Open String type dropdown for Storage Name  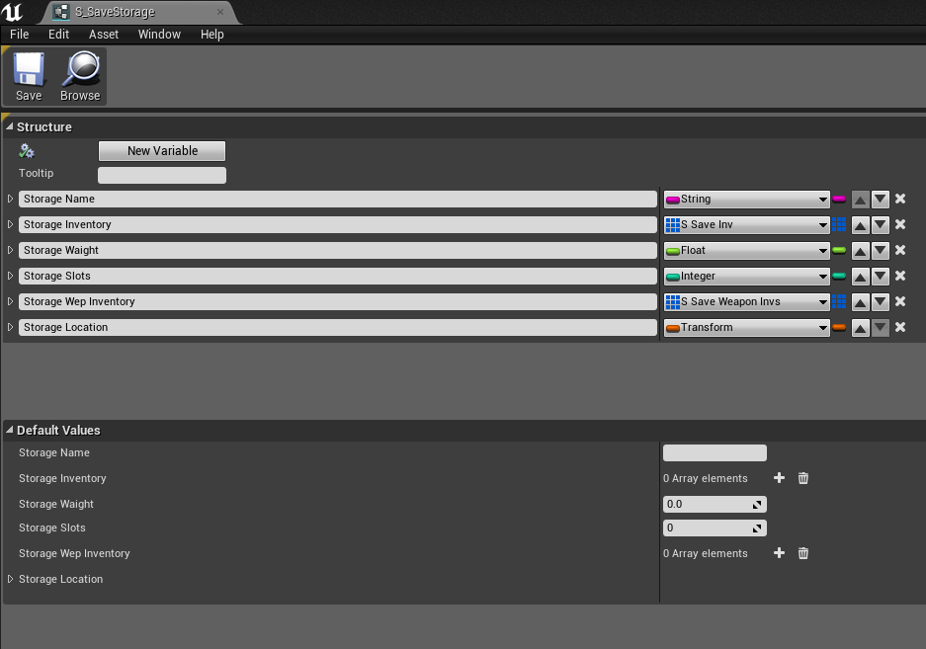(746, 199)
